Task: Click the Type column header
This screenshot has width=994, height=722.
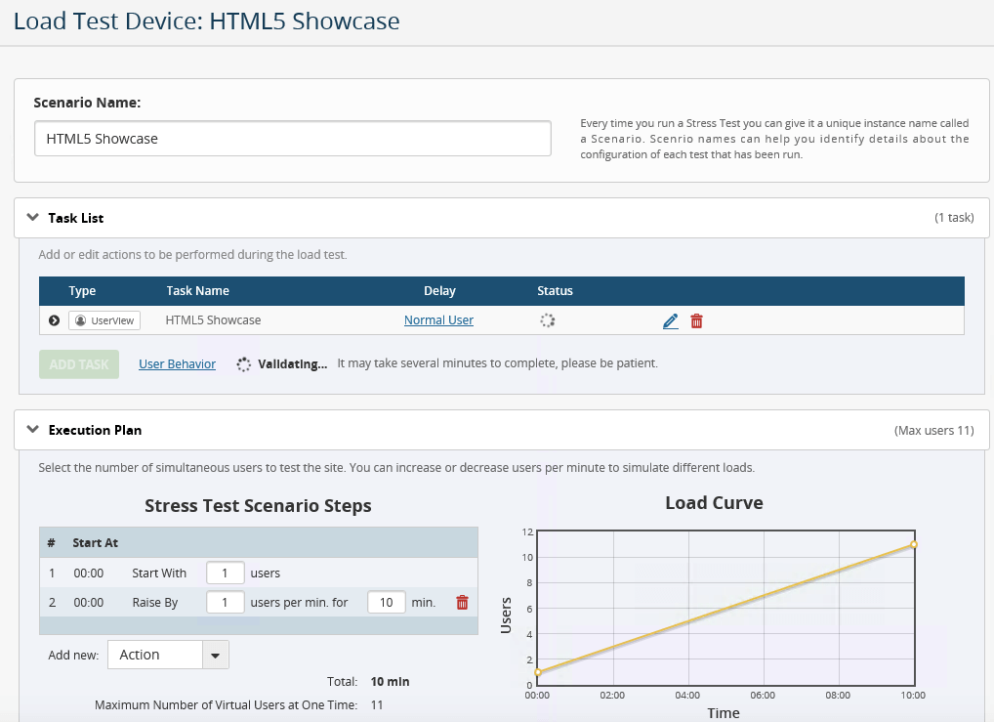Action: pyautogui.click(x=82, y=290)
